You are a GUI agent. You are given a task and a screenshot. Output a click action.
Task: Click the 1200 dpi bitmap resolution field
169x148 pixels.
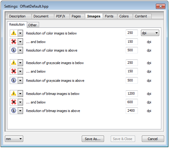click(x=131, y=93)
